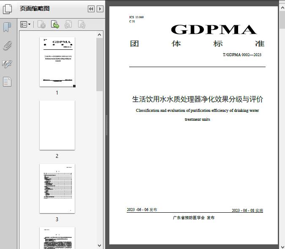
Task: Click standard number T/GDPMA 0002—2023
Action: pyautogui.click(x=242, y=55)
